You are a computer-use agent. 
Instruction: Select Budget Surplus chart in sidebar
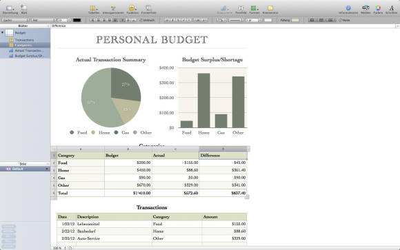(x=26, y=56)
